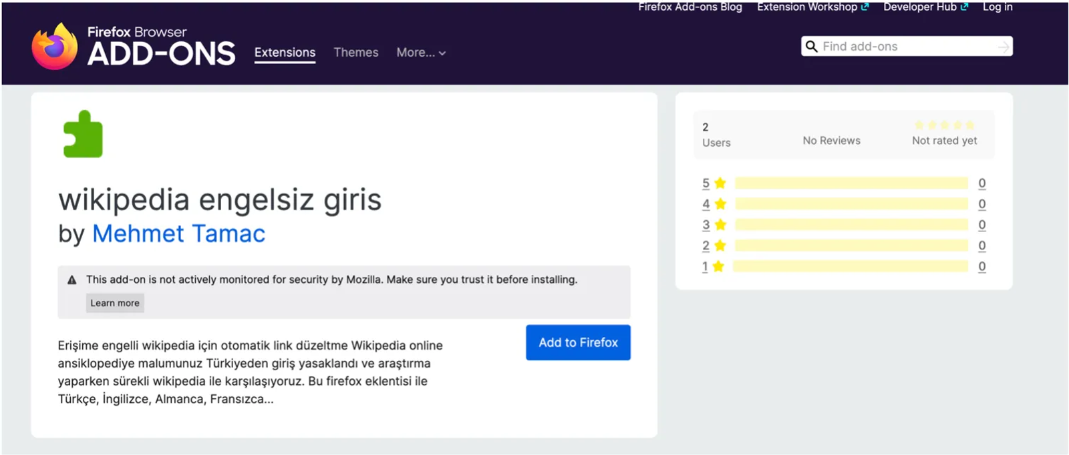Click the 1-star review count of 0
This screenshot has height=455, width=1069.
tap(981, 266)
